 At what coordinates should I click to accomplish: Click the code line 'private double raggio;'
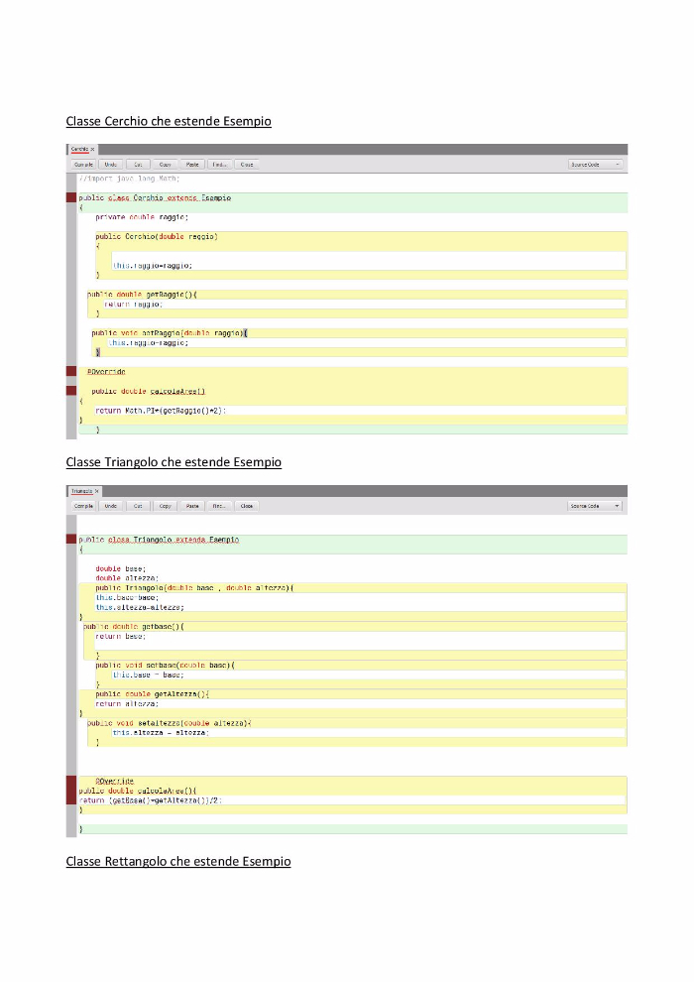142,217
